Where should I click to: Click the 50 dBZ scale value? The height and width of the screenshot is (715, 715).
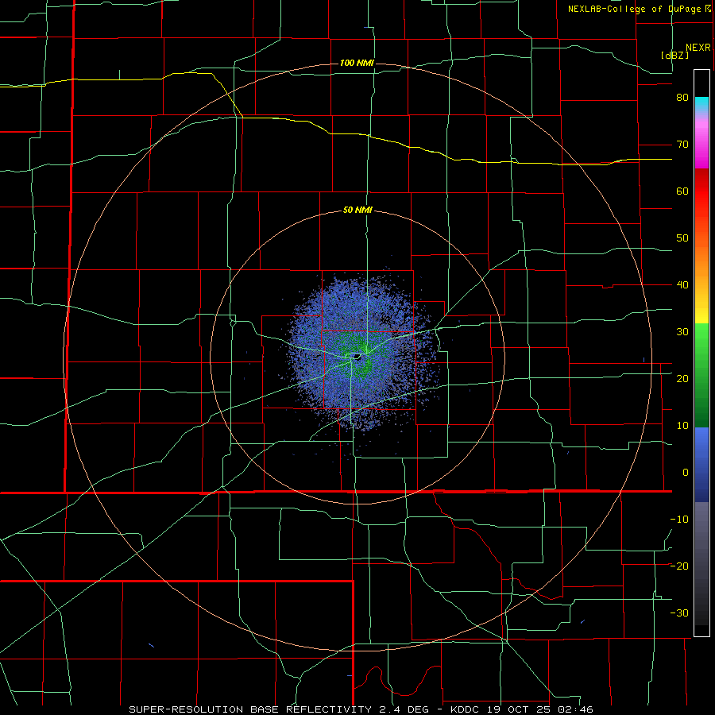click(682, 238)
